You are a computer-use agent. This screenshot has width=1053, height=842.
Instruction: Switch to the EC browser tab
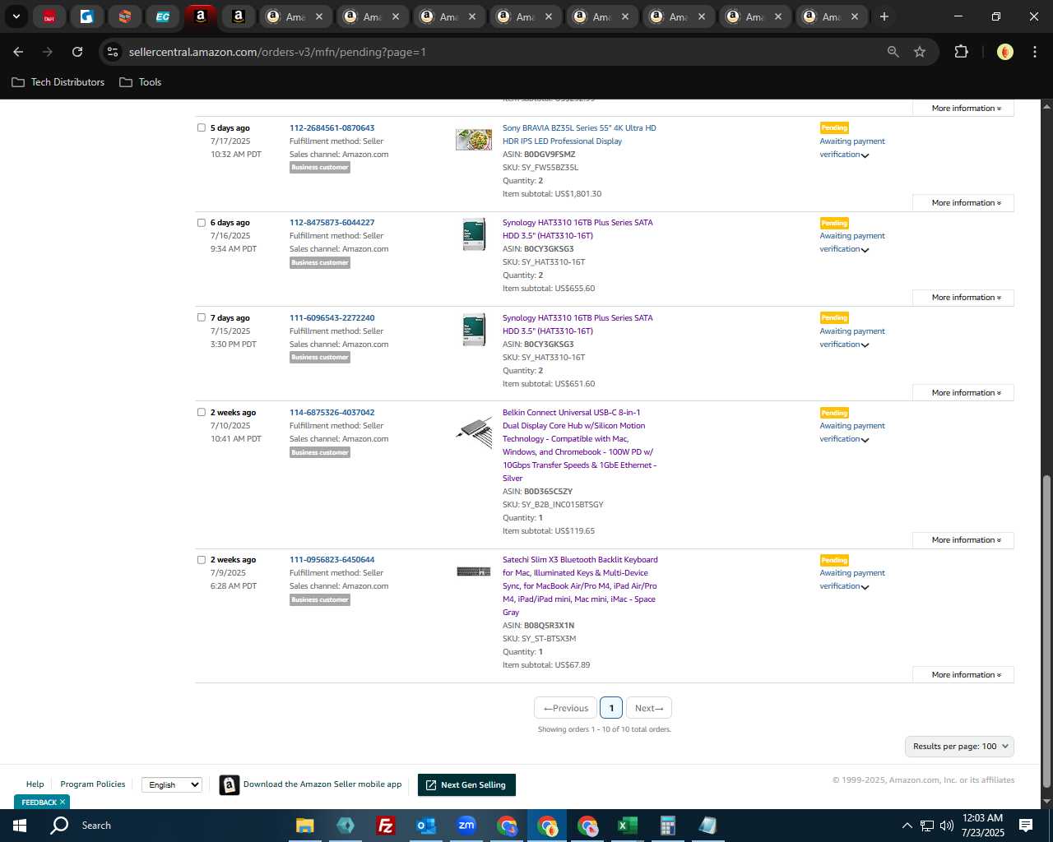click(163, 16)
